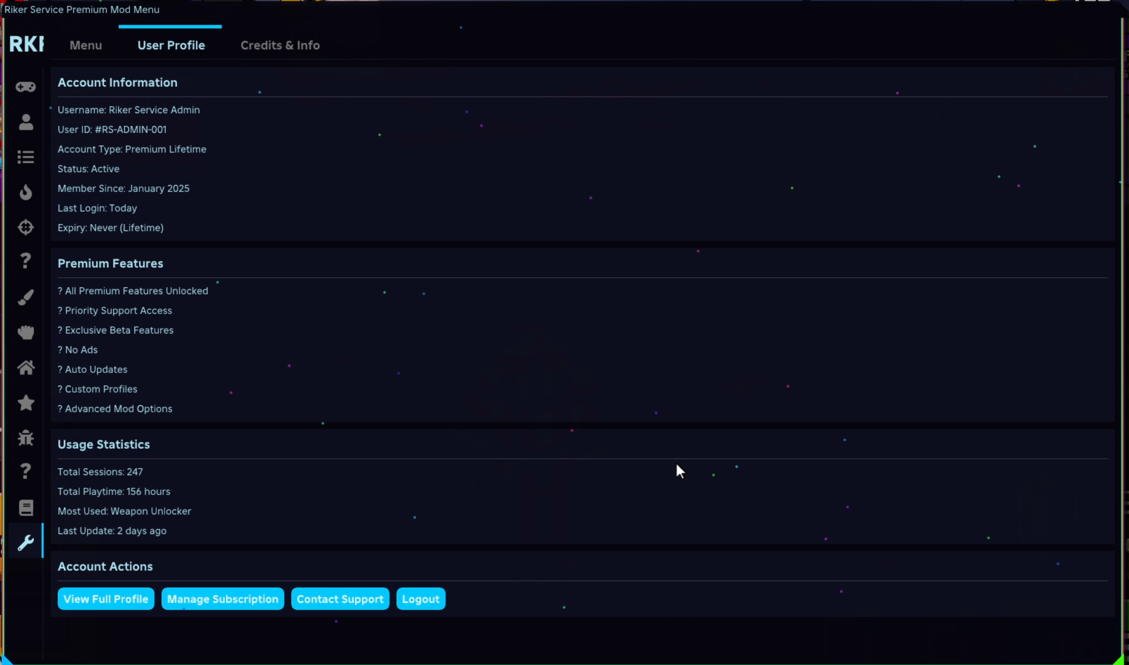Click the RKI logo
This screenshot has width=1129, height=665.
click(x=26, y=45)
